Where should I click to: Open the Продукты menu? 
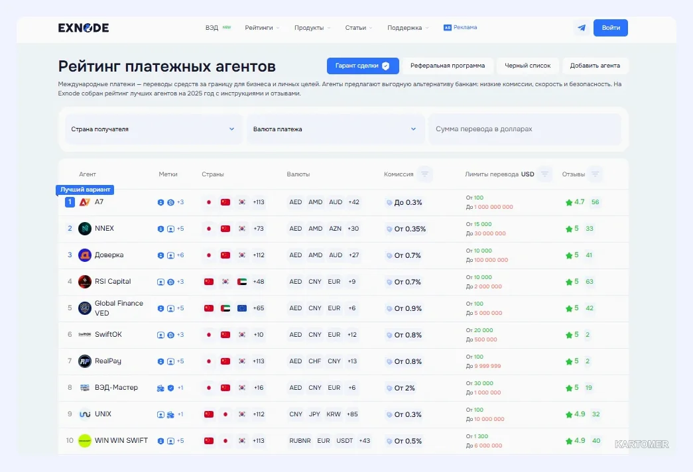(x=312, y=27)
